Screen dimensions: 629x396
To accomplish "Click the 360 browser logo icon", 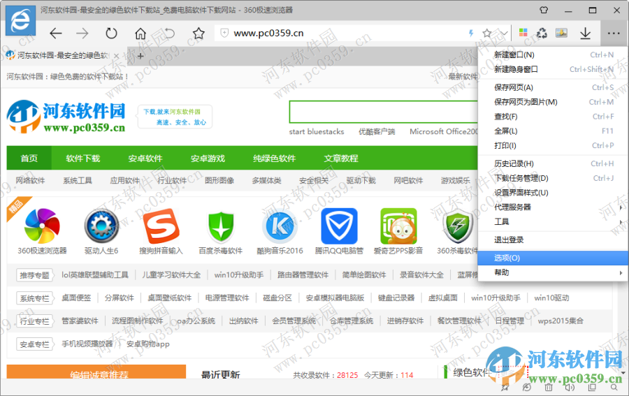I will (20, 20).
